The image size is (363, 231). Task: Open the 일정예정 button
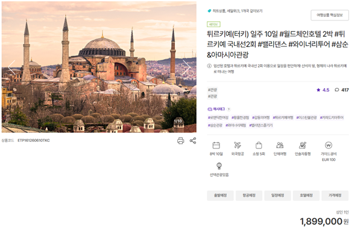277,195
